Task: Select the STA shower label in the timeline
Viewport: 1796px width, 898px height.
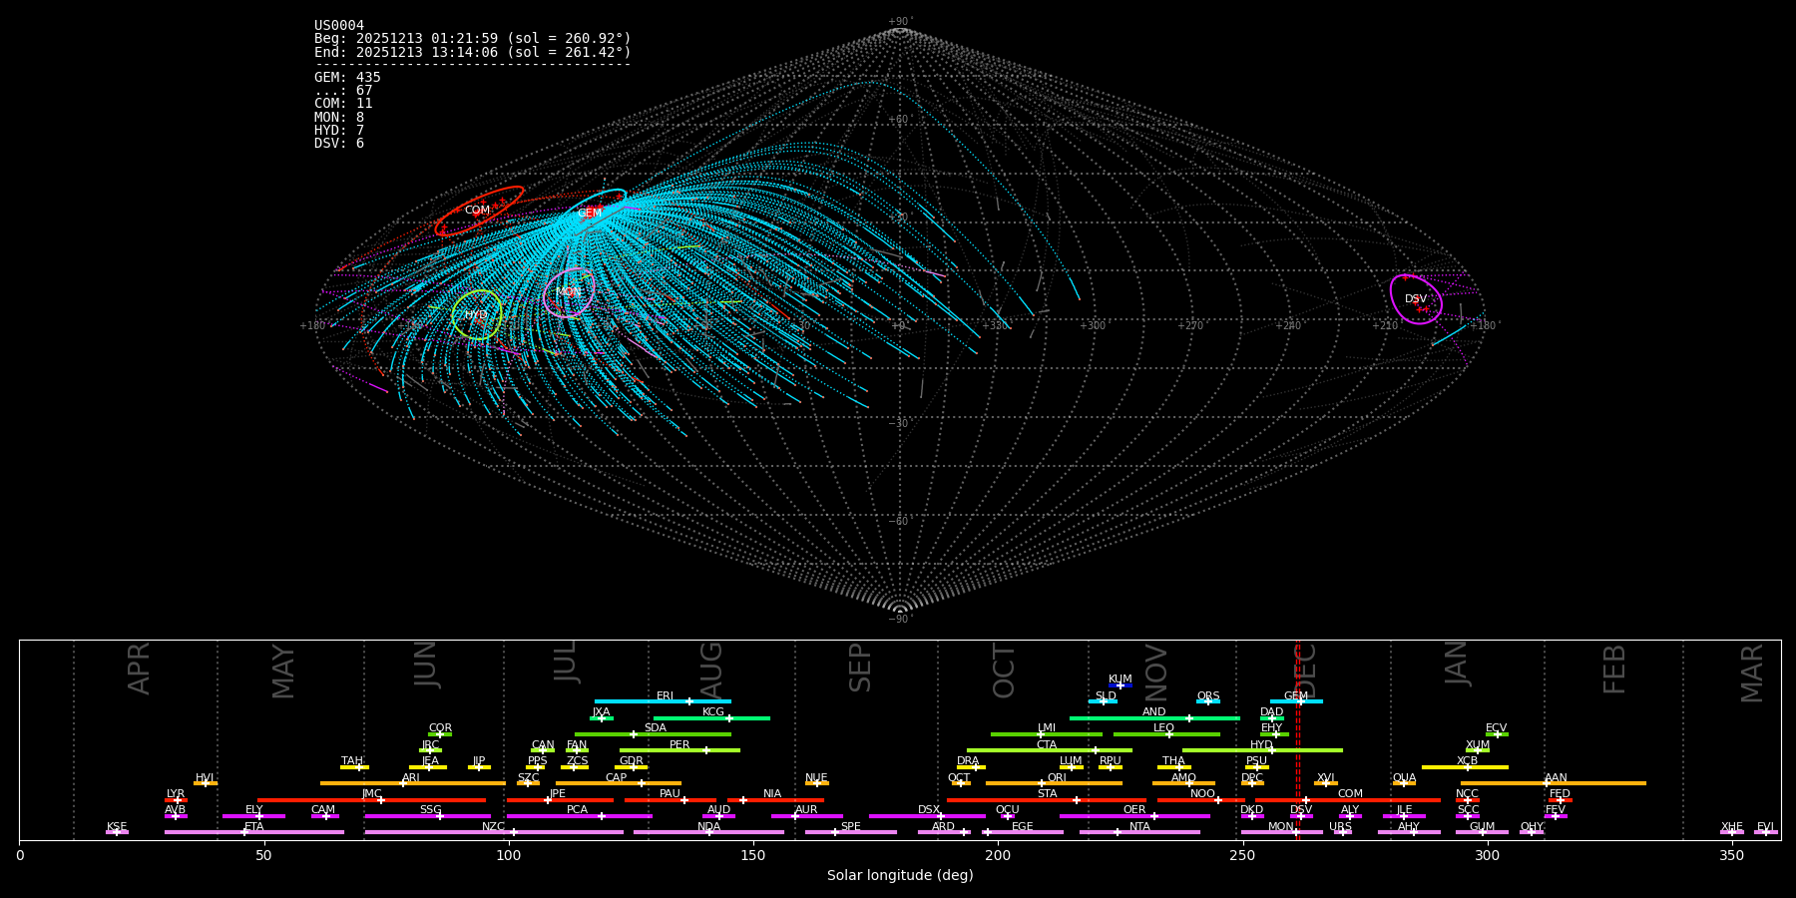Action: [1047, 794]
